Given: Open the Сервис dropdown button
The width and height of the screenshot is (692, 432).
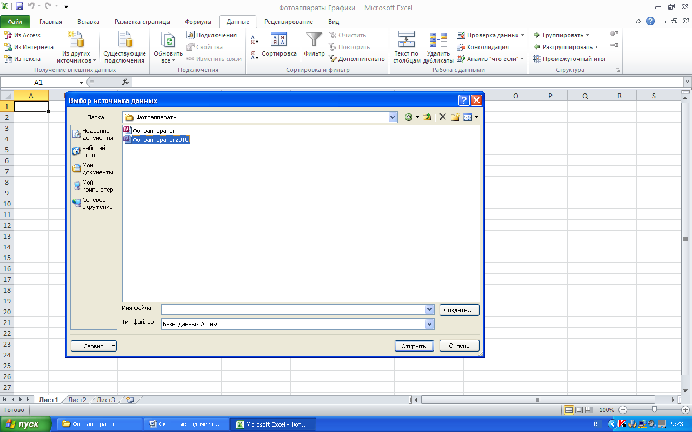Looking at the screenshot, I should (x=94, y=346).
